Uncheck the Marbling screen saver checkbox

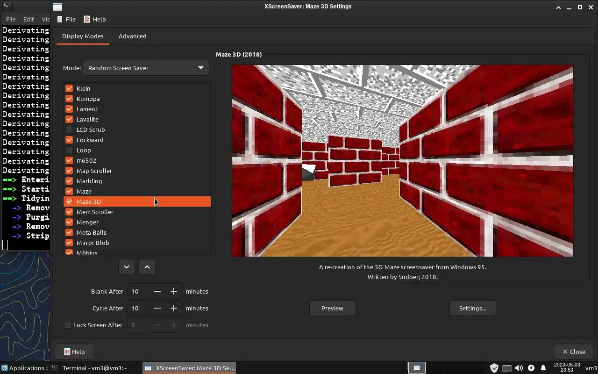pyautogui.click(x=69, y=181)
